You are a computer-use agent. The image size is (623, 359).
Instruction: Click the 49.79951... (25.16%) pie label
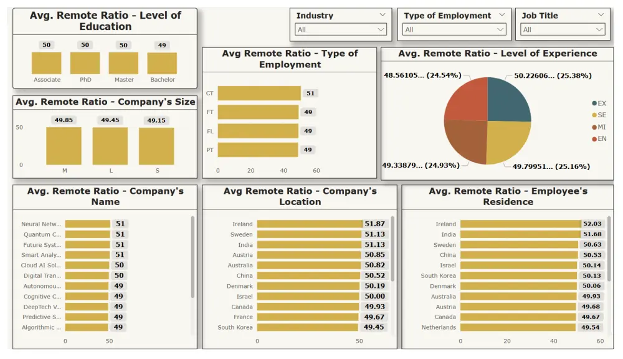coord(551,166)
